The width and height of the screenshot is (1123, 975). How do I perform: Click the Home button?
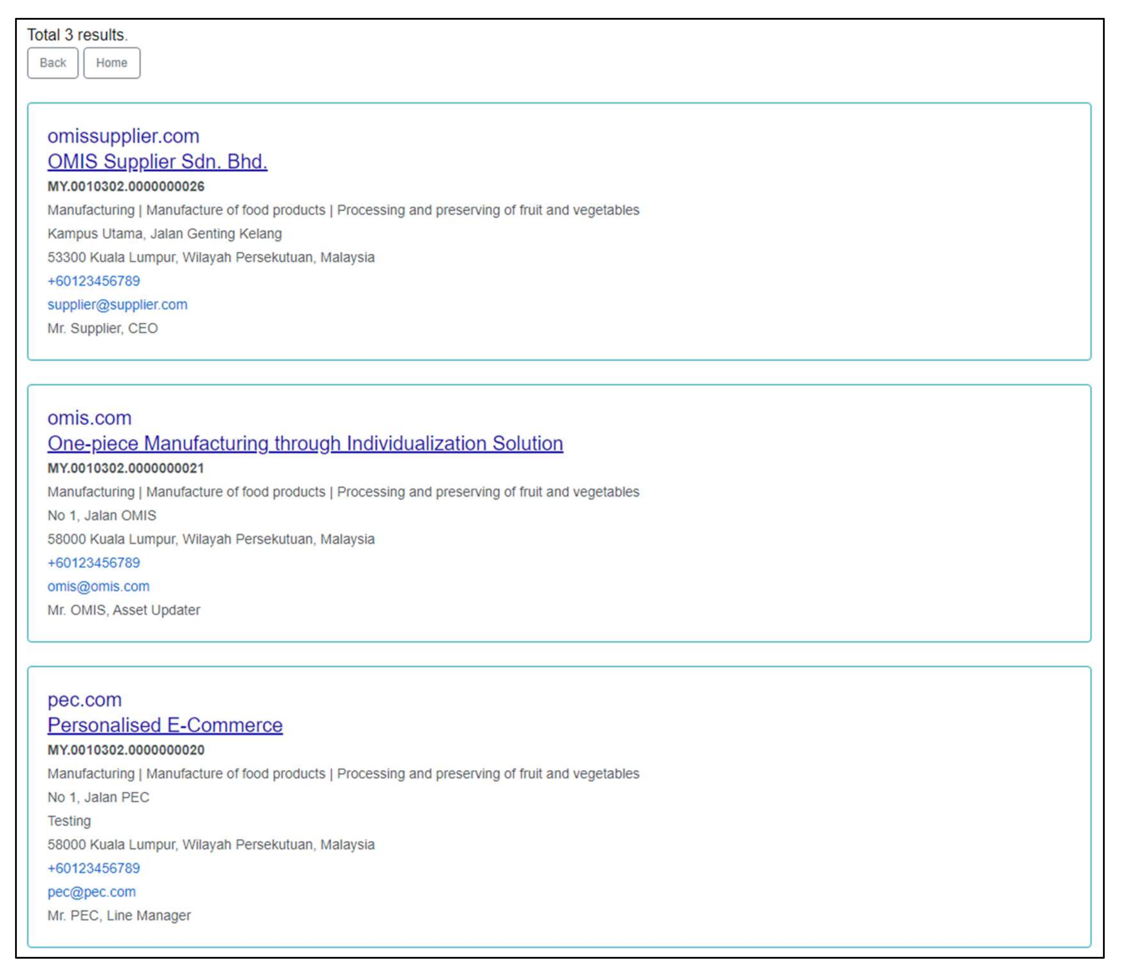pyautogui.click(x=112, y=63)
